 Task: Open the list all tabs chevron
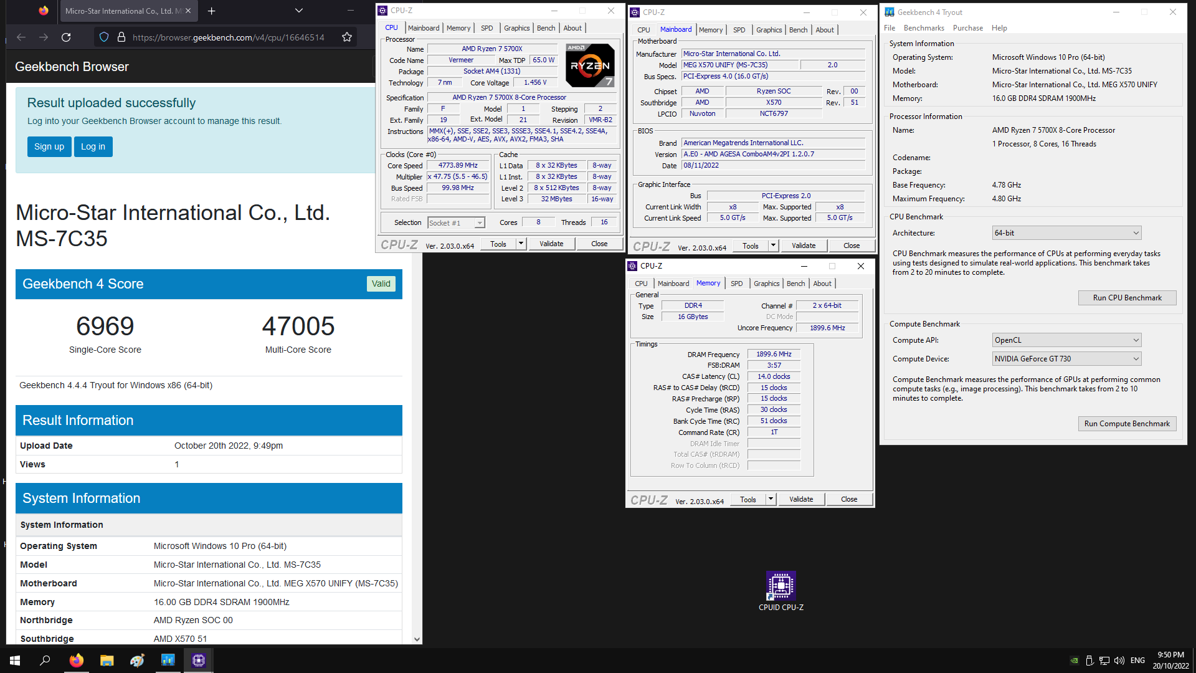click(299, 11)
